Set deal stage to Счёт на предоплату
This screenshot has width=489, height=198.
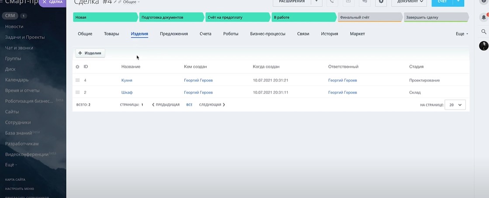[237, 17]
